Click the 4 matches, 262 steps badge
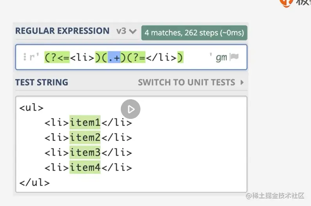The height and width of the screenshot is (206, 311). [194, 33]
